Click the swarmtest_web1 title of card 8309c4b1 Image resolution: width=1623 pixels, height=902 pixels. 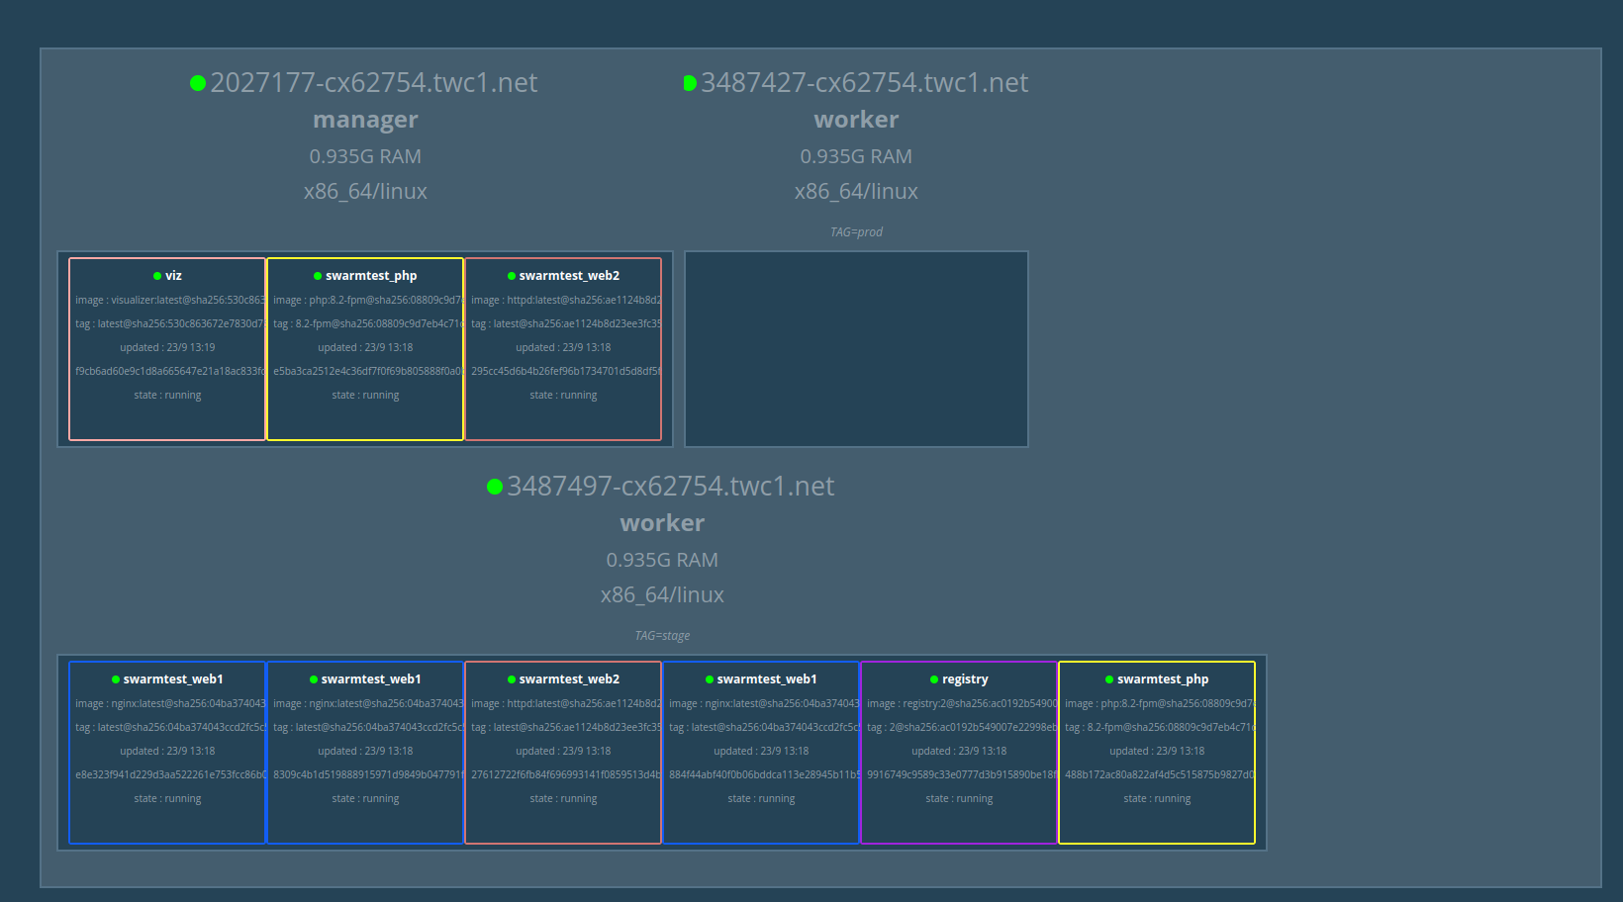coord(371,679)
